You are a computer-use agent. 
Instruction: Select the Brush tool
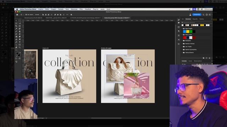(16, 31)
